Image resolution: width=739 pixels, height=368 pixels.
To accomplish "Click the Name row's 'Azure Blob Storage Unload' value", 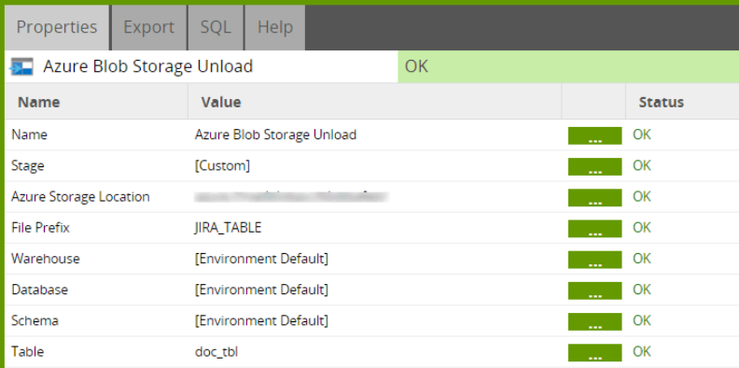I will tap(275, 134).
